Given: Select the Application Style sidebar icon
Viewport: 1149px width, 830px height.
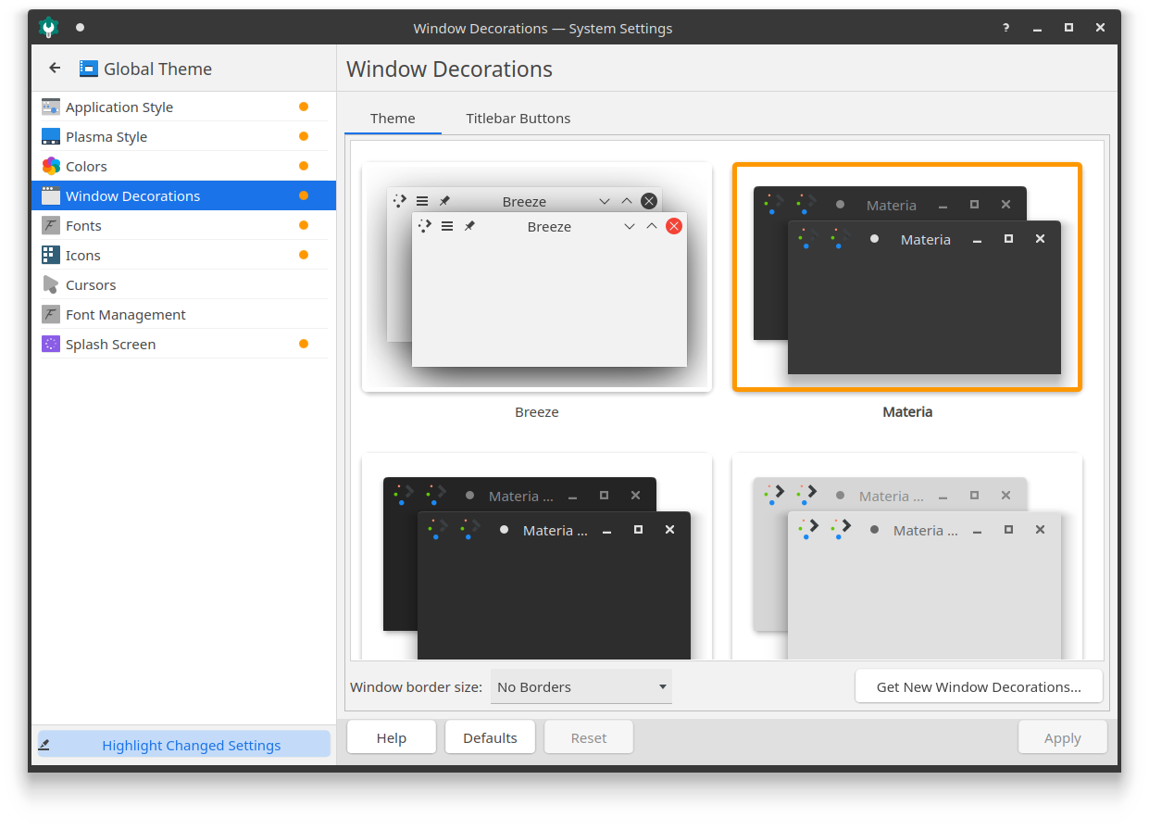Looking at the screenshot, I should [x=50, y=106].
